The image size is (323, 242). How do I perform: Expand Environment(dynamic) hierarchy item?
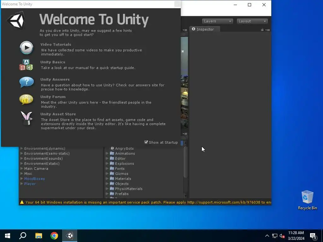point(22,148)
